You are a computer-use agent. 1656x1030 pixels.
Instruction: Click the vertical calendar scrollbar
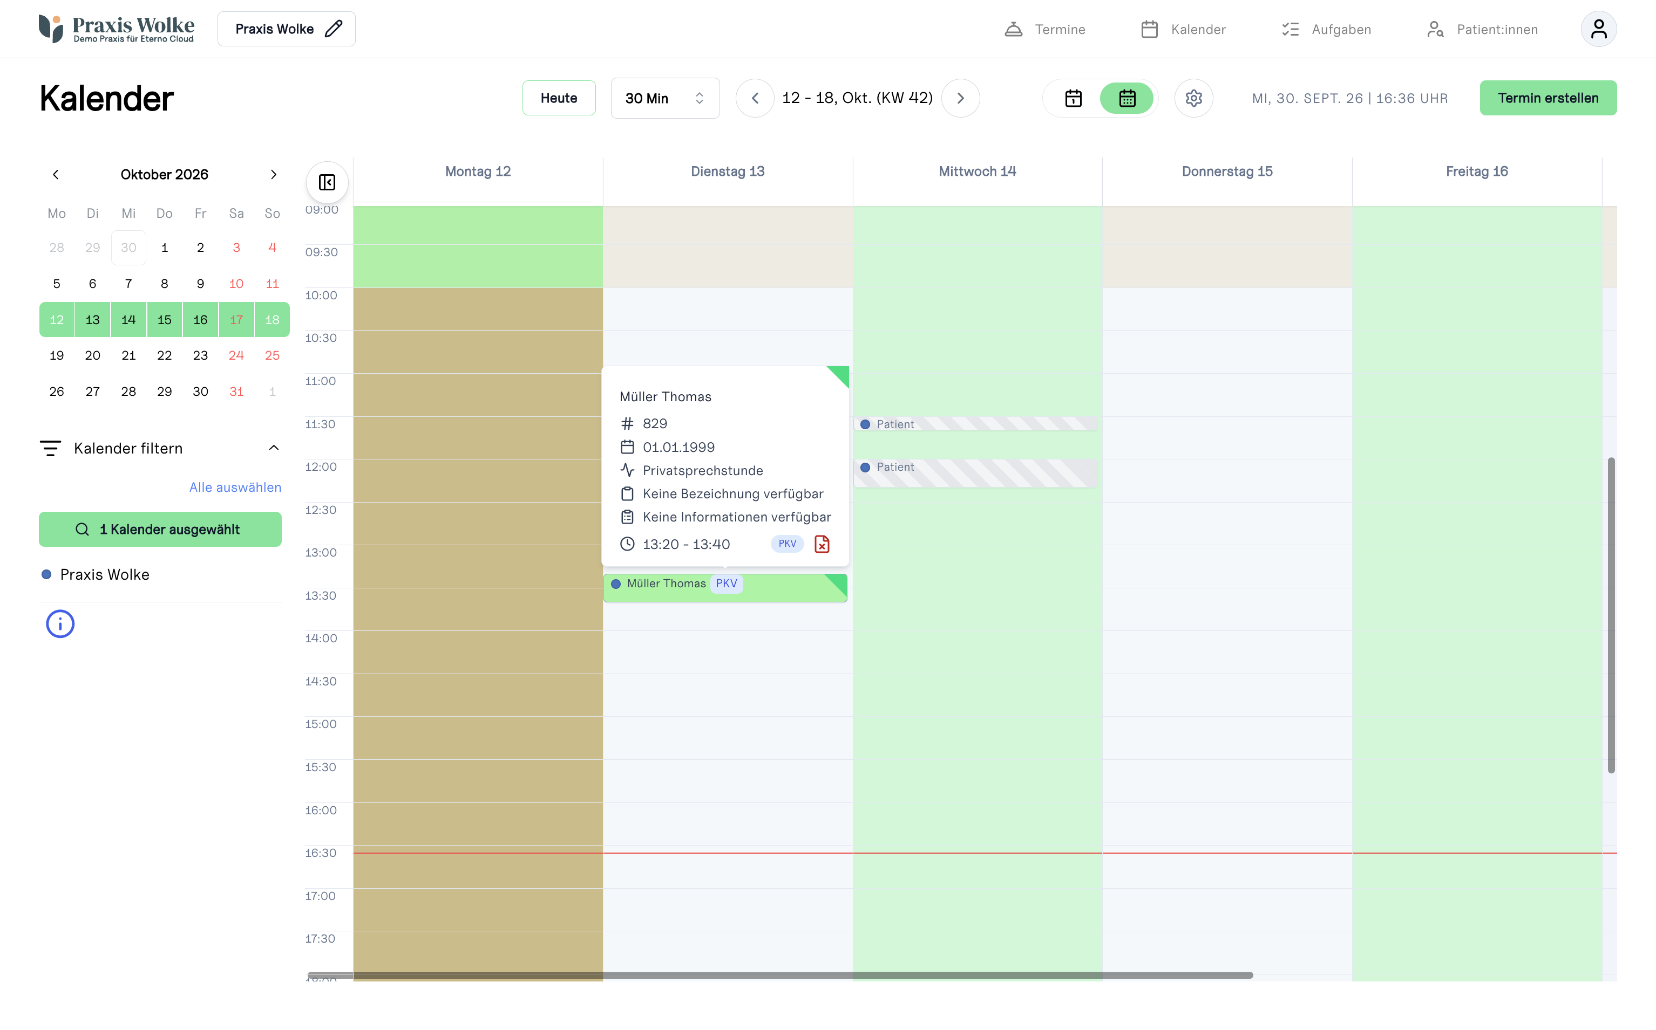click(1611, 615)
